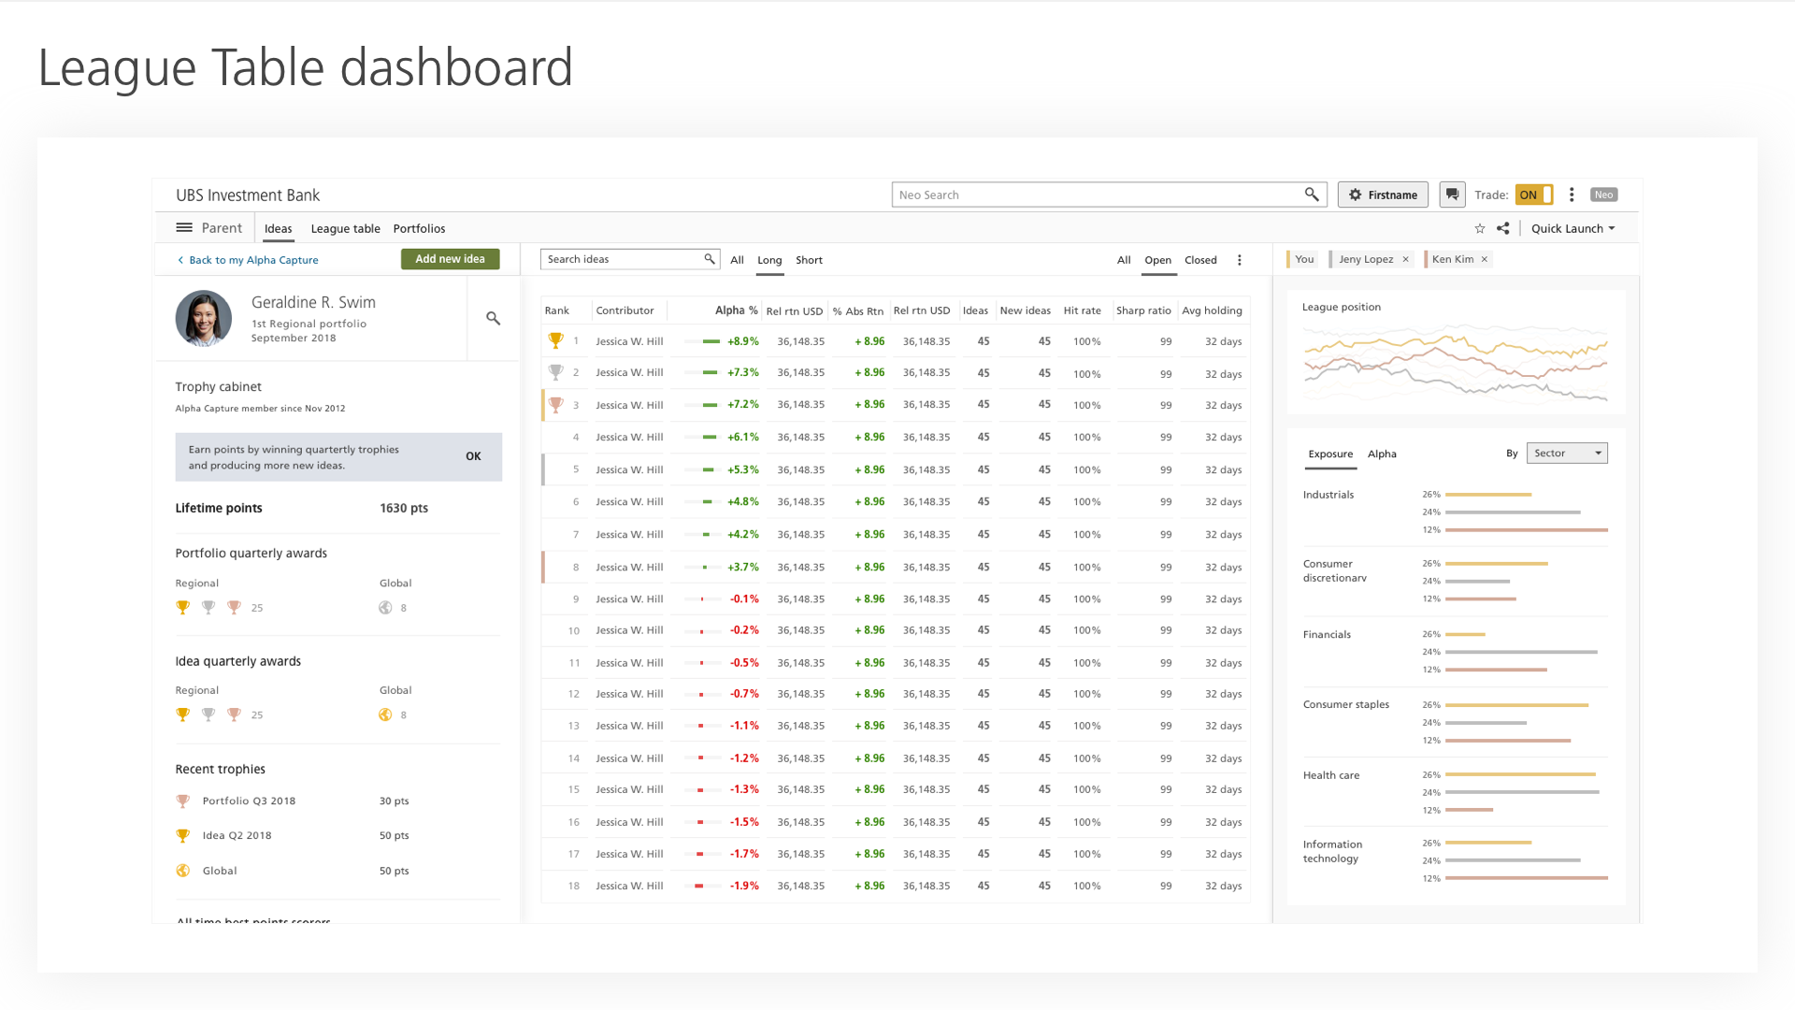Click the favorite star icon

(1479, 228)
